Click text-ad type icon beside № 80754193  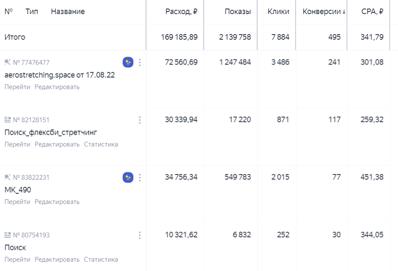coord(7,235)
